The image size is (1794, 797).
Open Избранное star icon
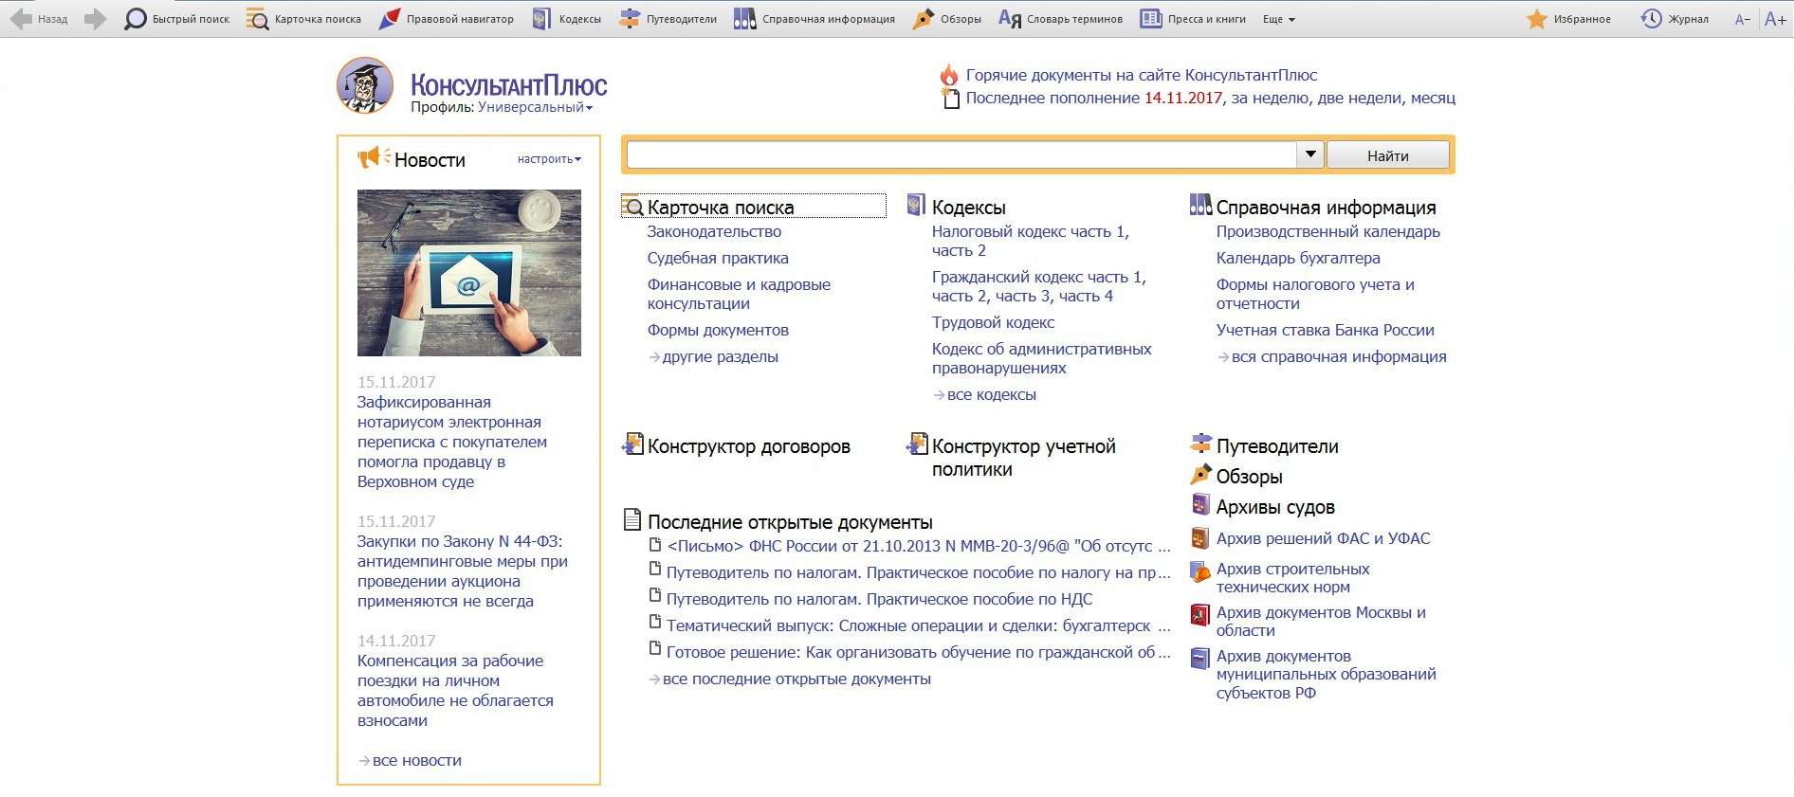1537,19
